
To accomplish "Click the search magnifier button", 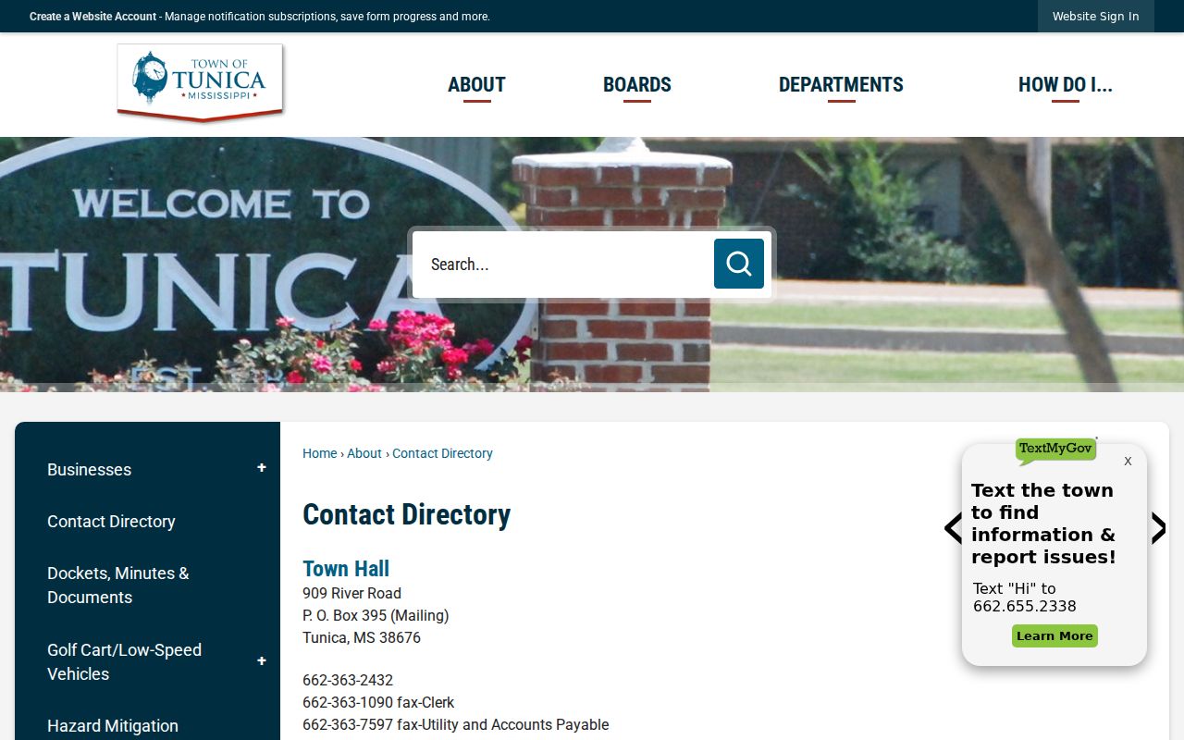I will [738, 264].
